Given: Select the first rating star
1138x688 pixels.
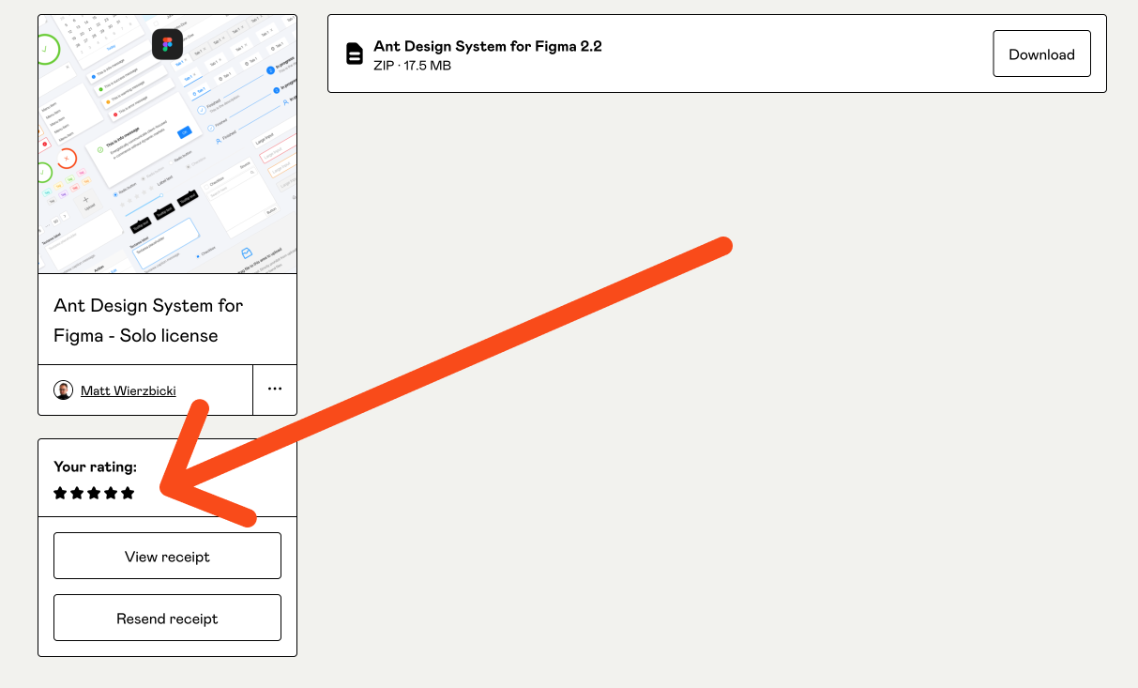Looking at the screenshot, I should click(59, 492).
